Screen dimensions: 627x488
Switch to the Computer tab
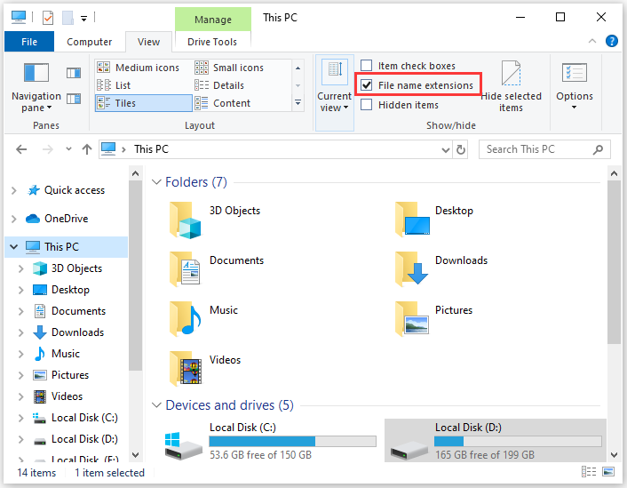click(x=89, y=42)
